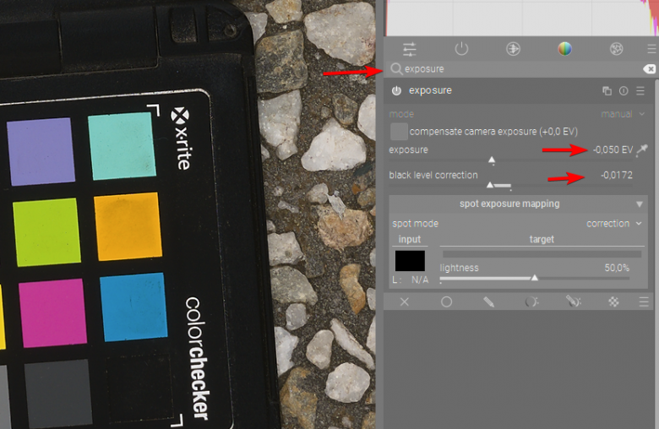Viewport: 659px width, 429px height.
Task: Open blending options menu icon
Action: (x=644, y=301)
